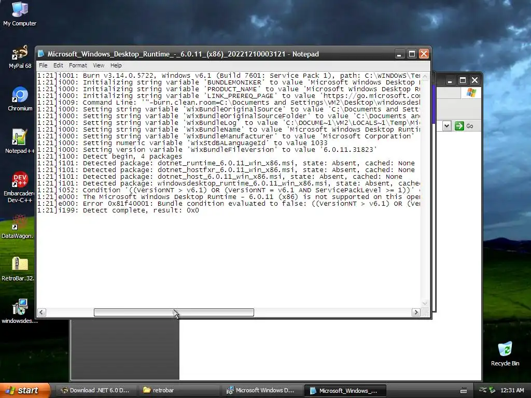Viewport: 531px width, 398px height.
Task: Click horizontal scrollbar right arrow in Notepad
Action: (x=416, y=312)
